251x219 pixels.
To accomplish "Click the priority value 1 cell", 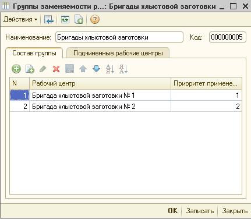I will pyautogui.click(x=206, y=96).
